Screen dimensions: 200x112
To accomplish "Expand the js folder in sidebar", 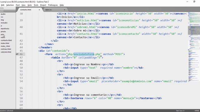I will pyautogui.click(x=1, y=26).
